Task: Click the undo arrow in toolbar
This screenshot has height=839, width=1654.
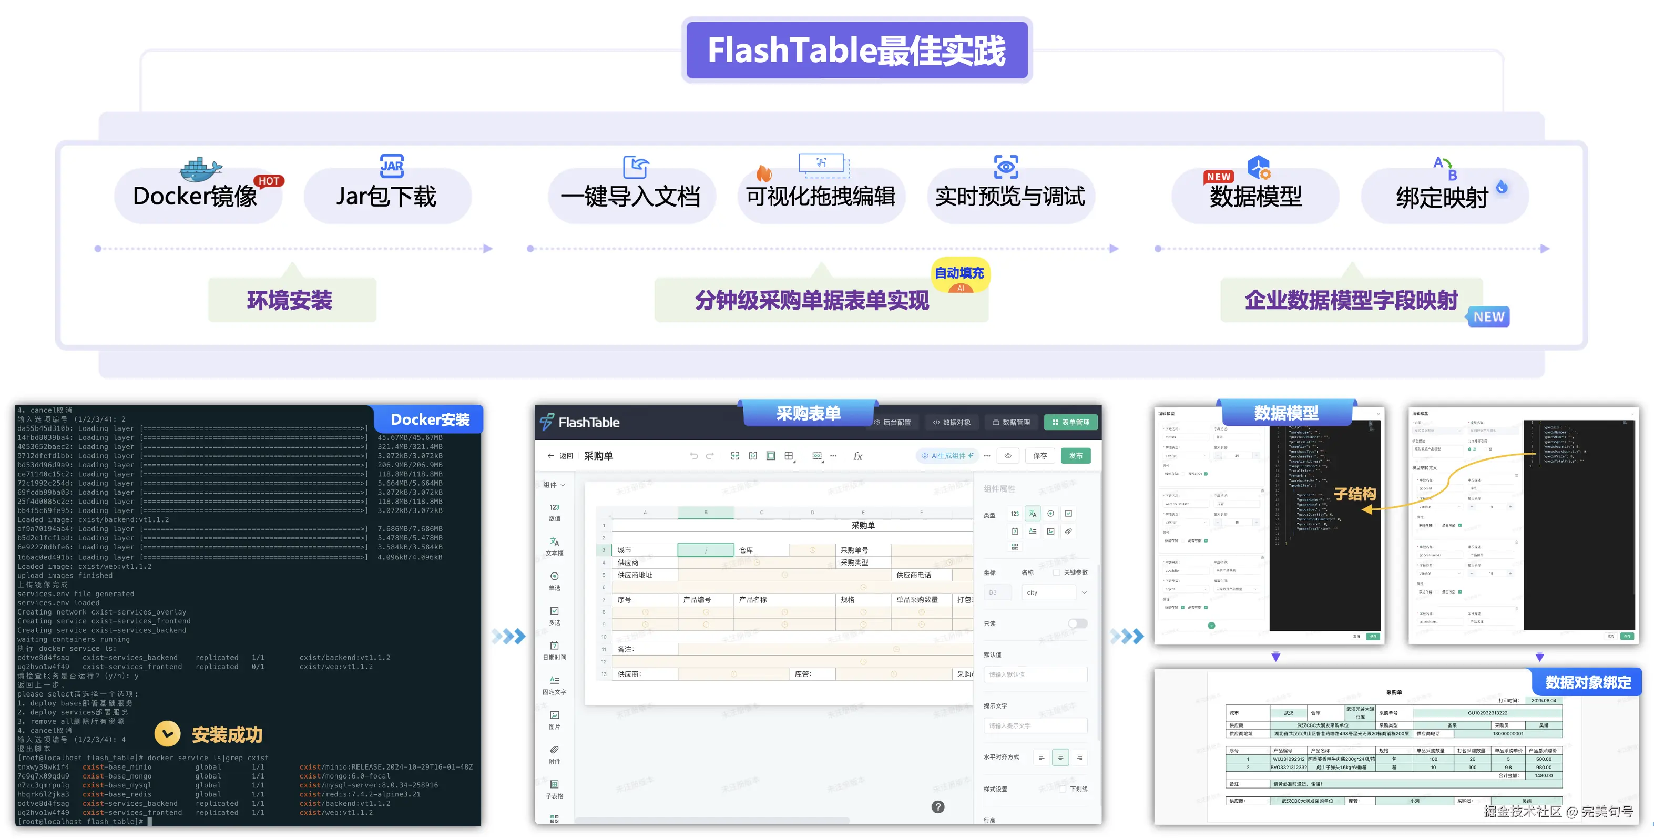Action: tap(693, 456)
